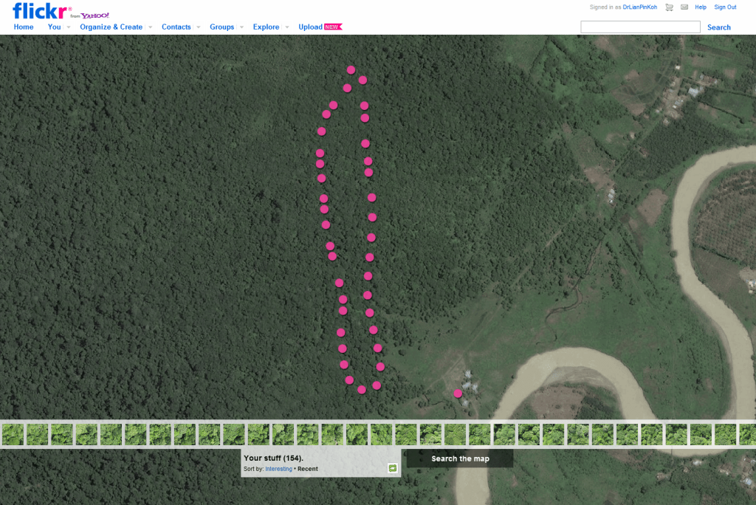Sort photos by Interesting
The height and width of the screenshot is (505, 756).
278,469
